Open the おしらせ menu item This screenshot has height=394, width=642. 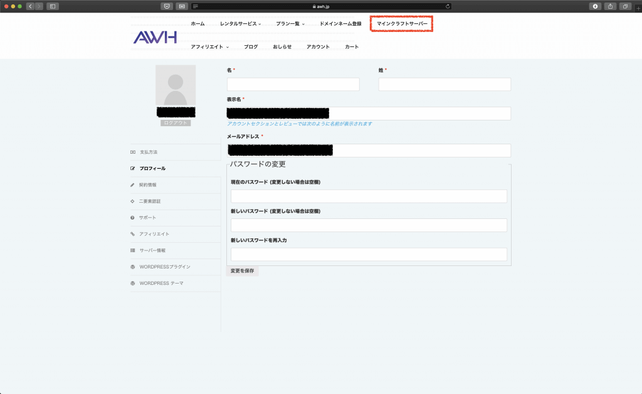click(282, 46)
